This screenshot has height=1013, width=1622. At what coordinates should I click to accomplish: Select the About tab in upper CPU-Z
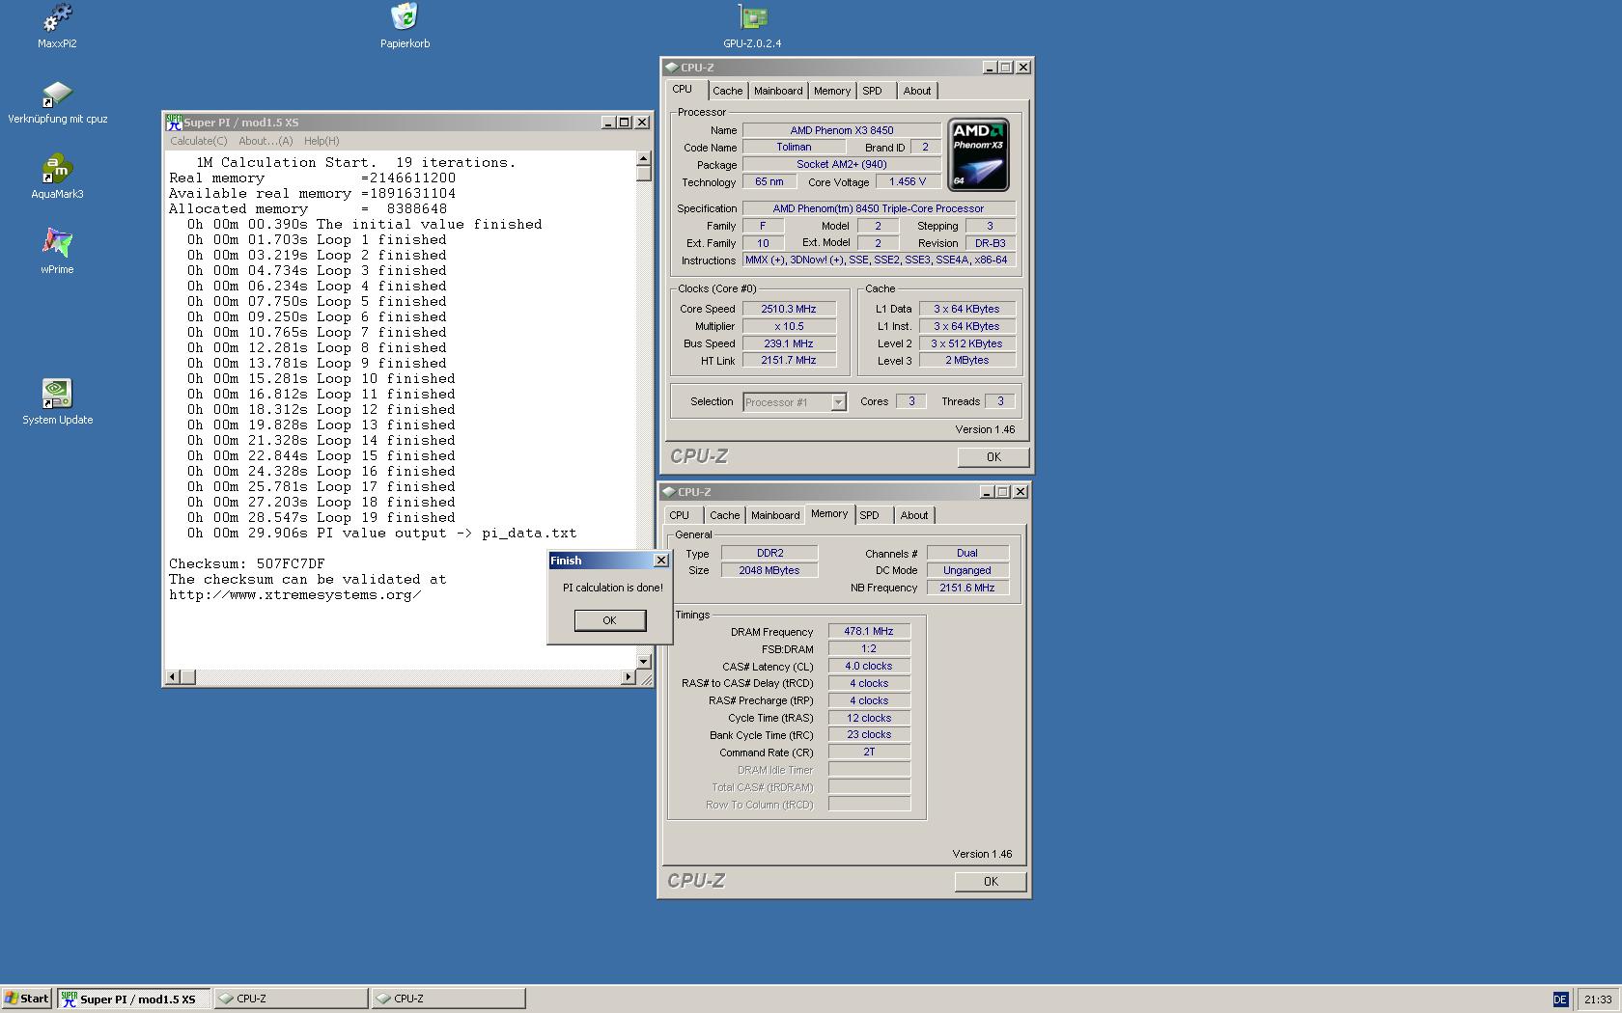(x=917, y=91)
